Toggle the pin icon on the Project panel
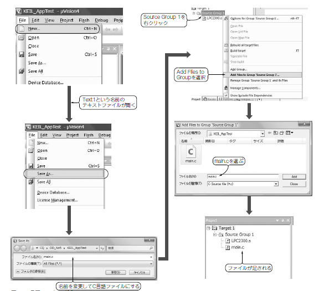Viewport: 324px width, 291px height. [x=282, y=221]
